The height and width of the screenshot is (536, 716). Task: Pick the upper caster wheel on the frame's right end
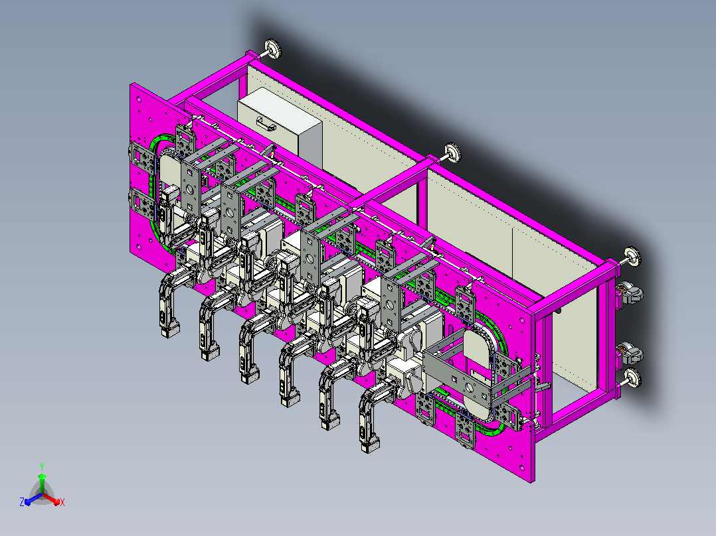click(629, 293)
